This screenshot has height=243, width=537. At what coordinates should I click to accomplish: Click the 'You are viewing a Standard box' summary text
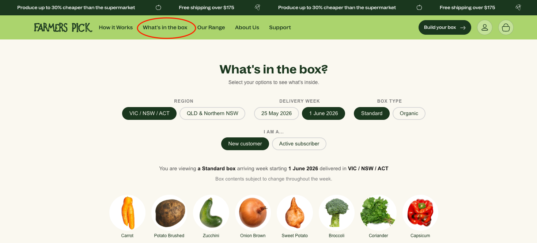274,168
